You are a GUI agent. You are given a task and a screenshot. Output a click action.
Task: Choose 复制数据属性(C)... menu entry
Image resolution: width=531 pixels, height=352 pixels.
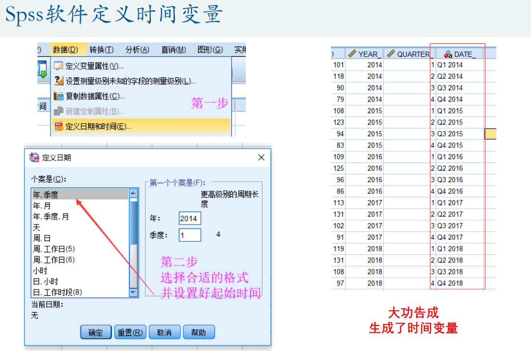pos(141,96)
